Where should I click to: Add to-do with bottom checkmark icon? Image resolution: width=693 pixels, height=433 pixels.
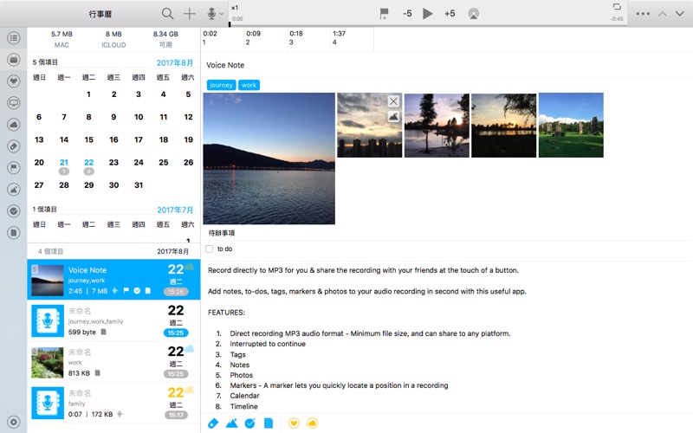[250, 423]
